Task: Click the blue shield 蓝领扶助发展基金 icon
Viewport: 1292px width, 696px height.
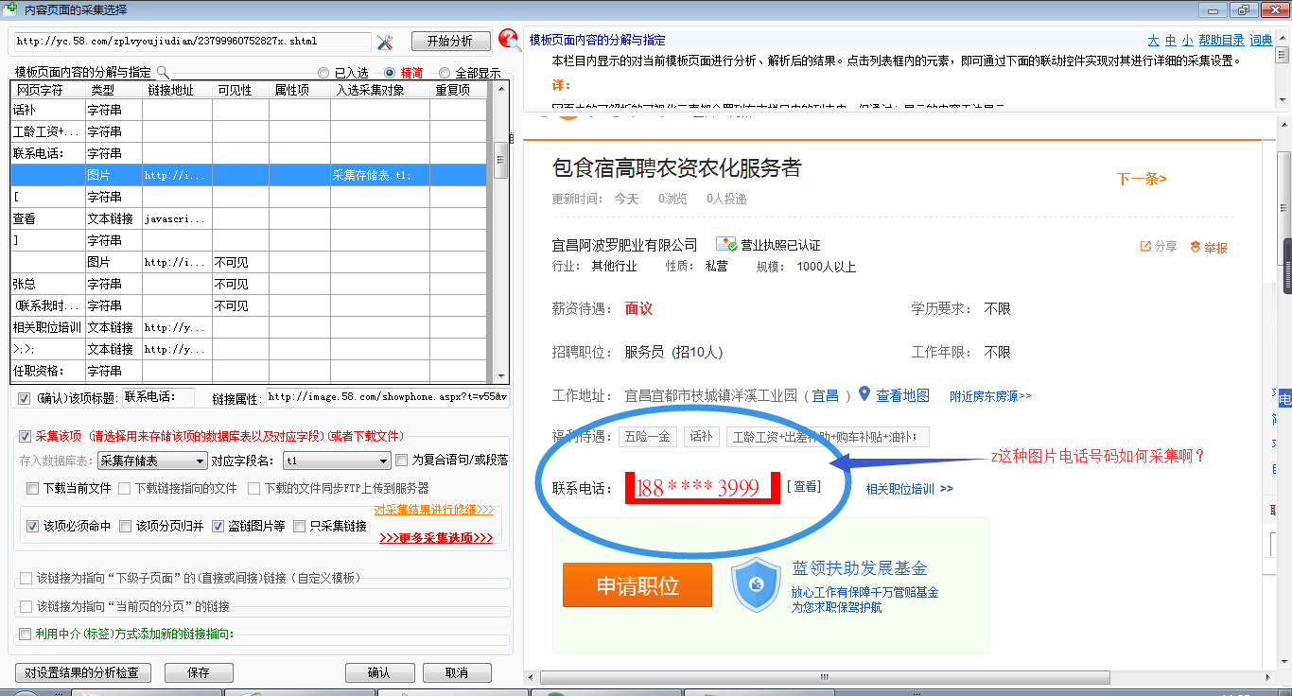Action: coord(756,585)
